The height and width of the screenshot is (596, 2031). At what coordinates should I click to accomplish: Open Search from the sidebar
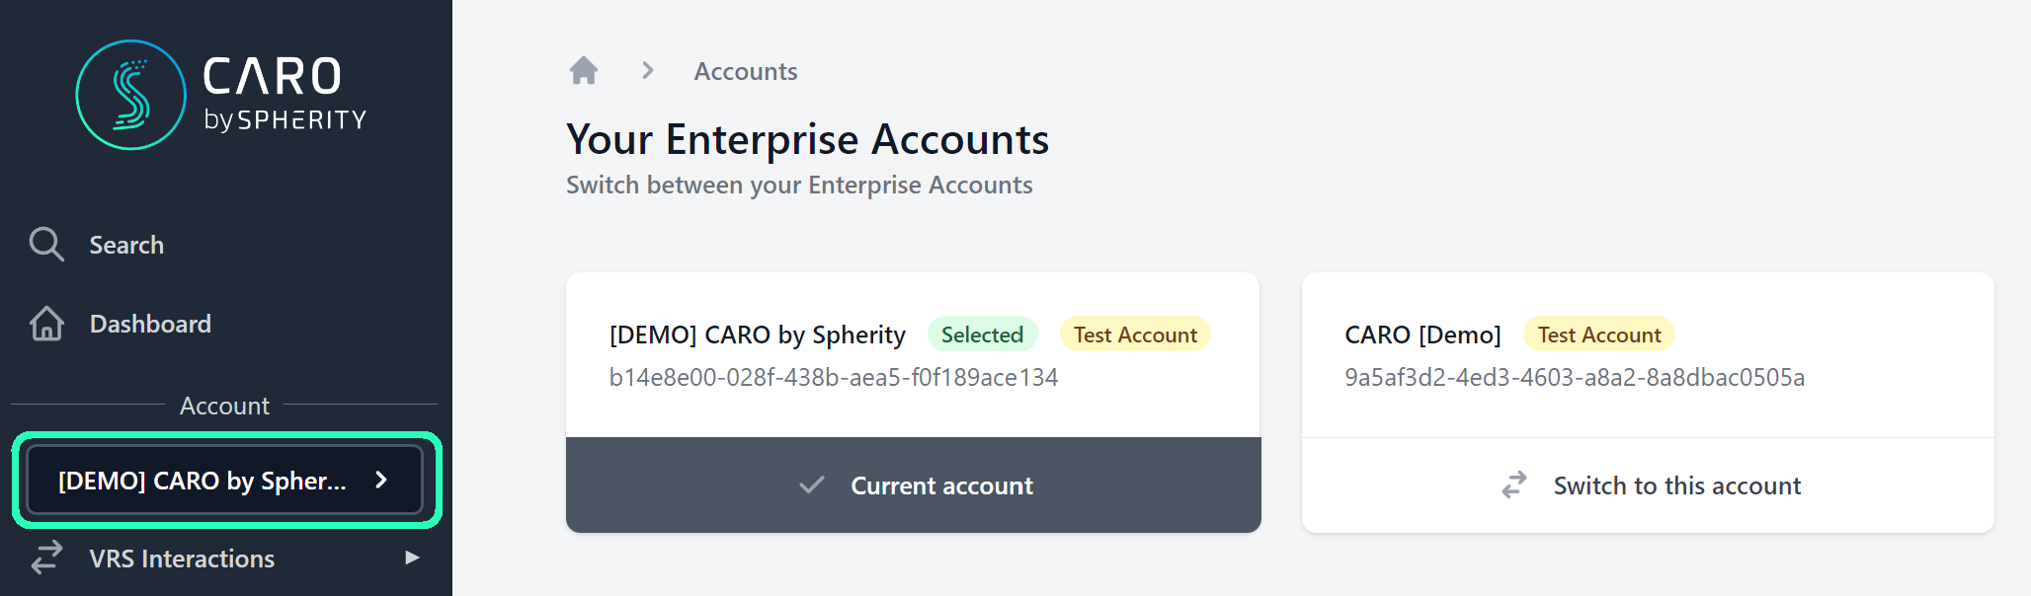pos(125,244)
